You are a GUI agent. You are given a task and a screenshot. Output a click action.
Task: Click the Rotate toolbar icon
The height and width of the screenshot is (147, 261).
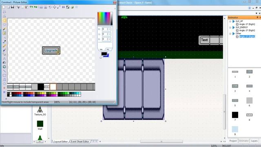coord(50,7)
